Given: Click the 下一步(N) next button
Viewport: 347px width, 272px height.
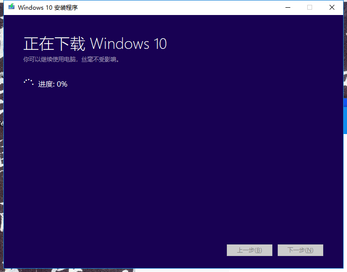Looking at the screenshot, I should click(x=300, y=250).
